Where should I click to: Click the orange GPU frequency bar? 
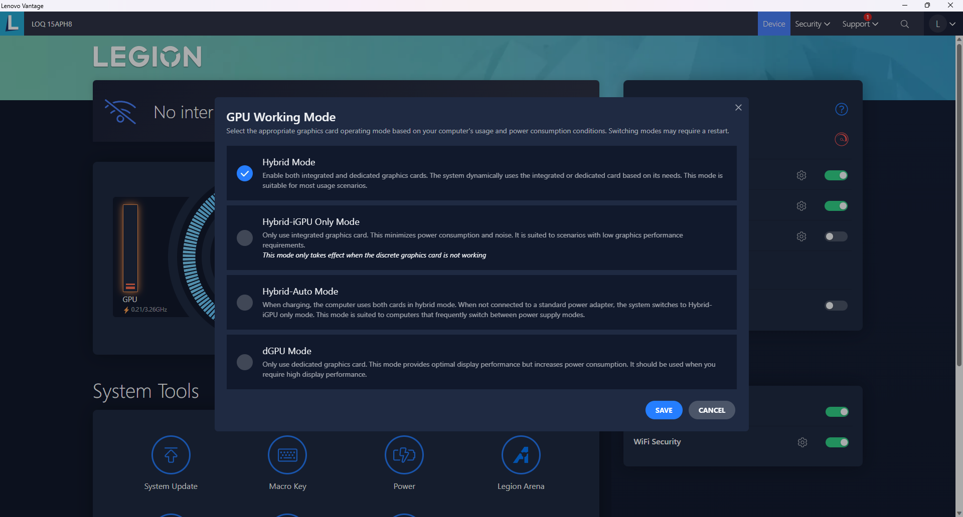click(130, 248)
